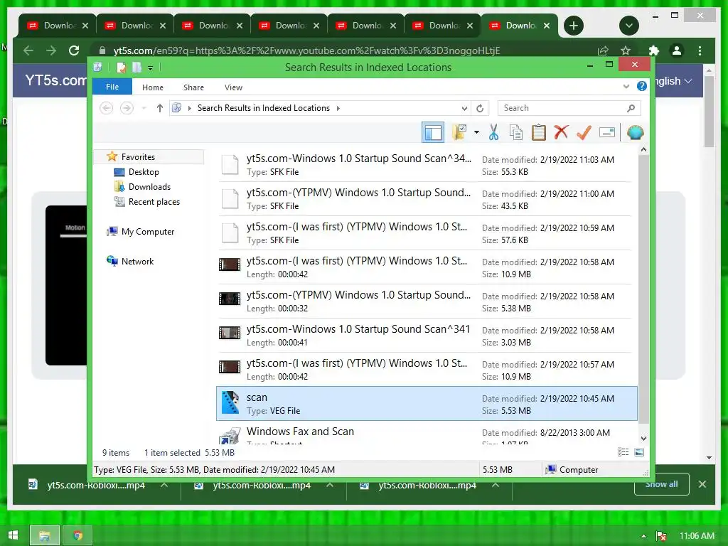This screenshot has width=728, height=546.
Task: Switch to large icons view button
Action: 639,452
